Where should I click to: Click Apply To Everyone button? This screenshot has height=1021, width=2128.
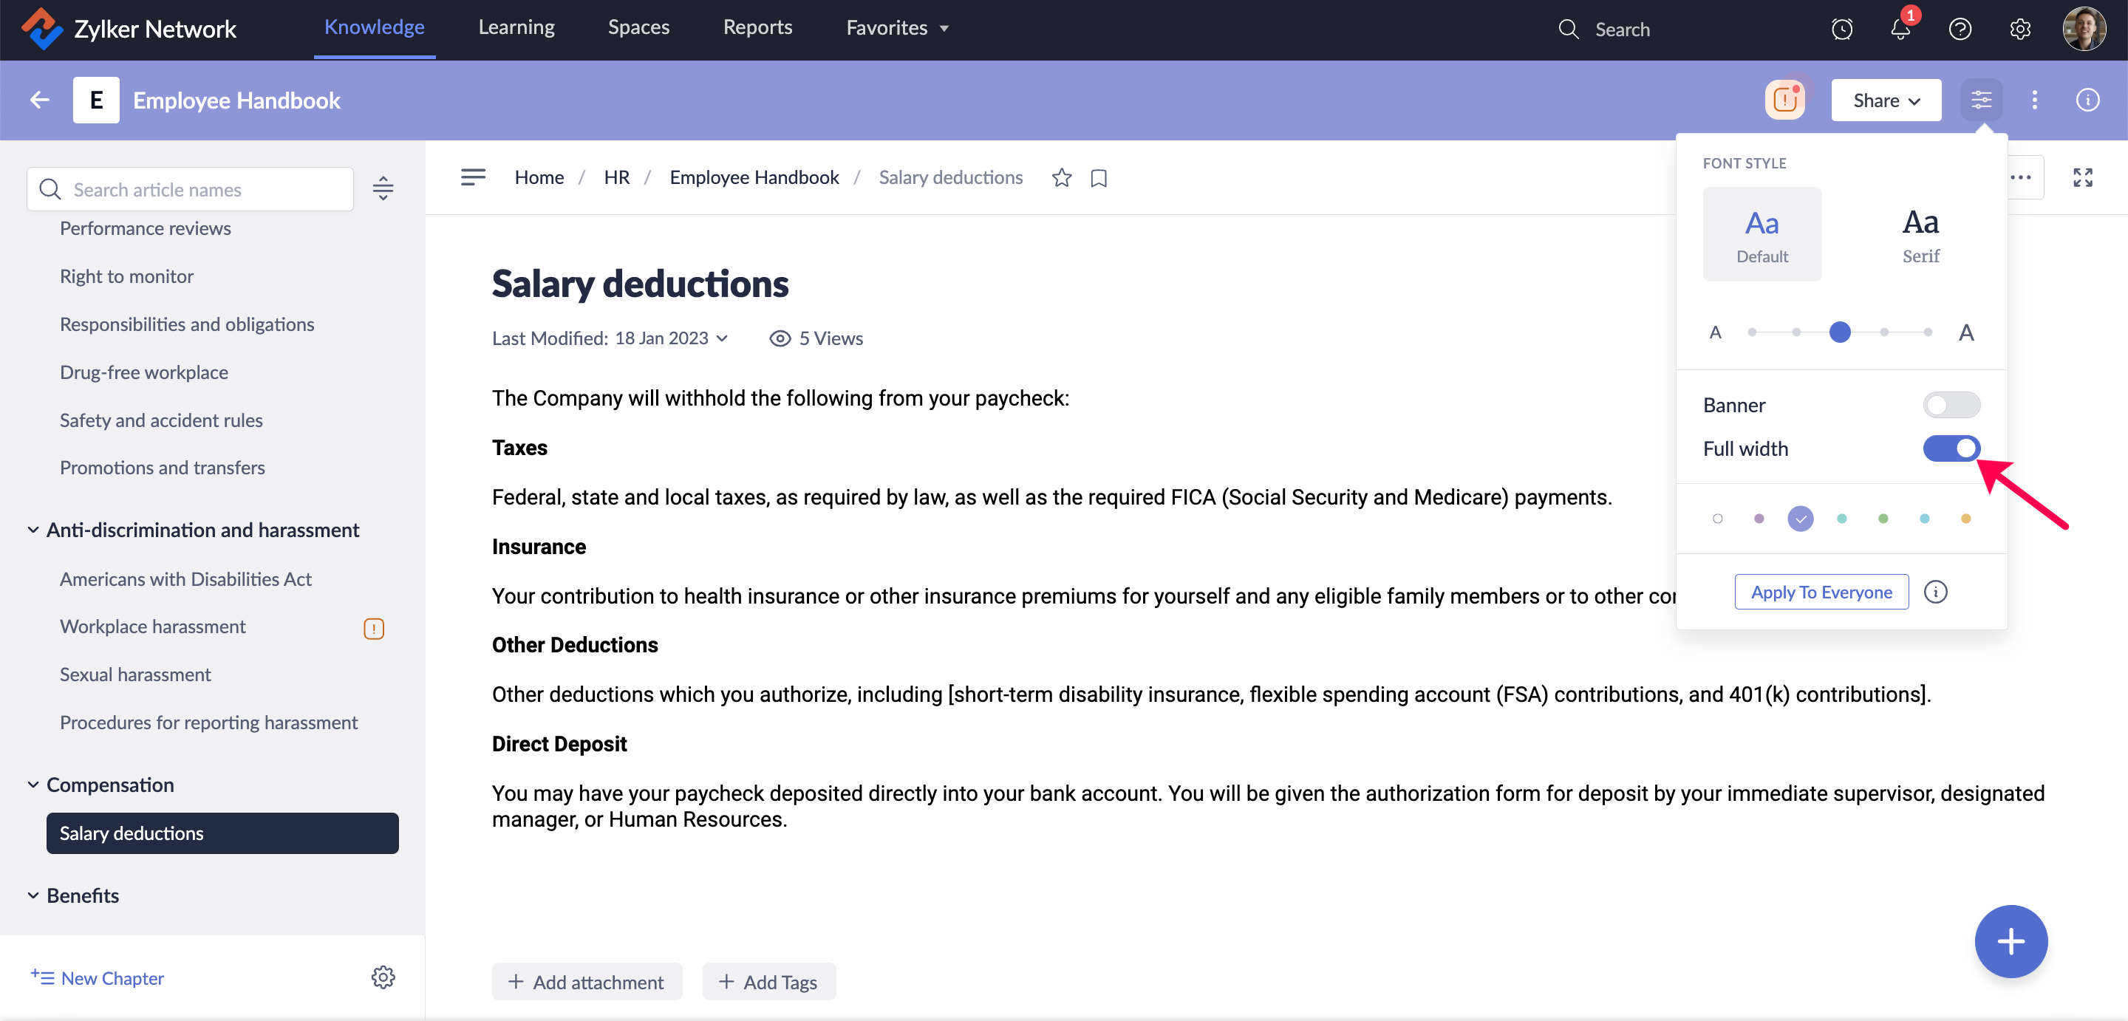coord(1821,593)
